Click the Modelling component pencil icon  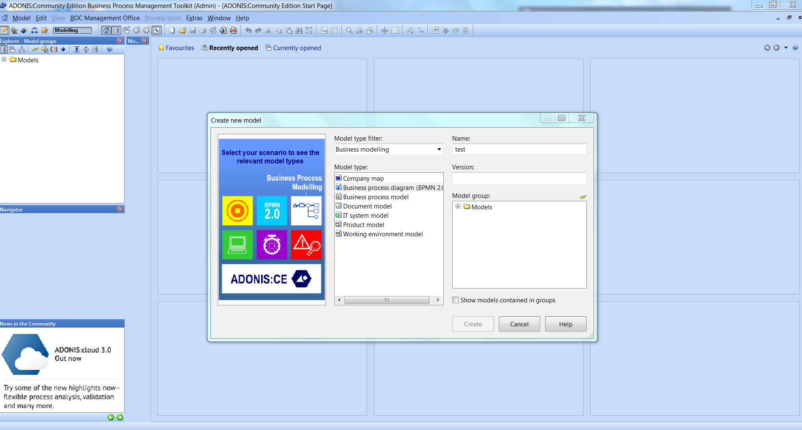[x=4, y=30]
